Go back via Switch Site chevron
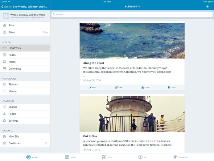Viewport: 214px width, 161px height. (2, 7)
